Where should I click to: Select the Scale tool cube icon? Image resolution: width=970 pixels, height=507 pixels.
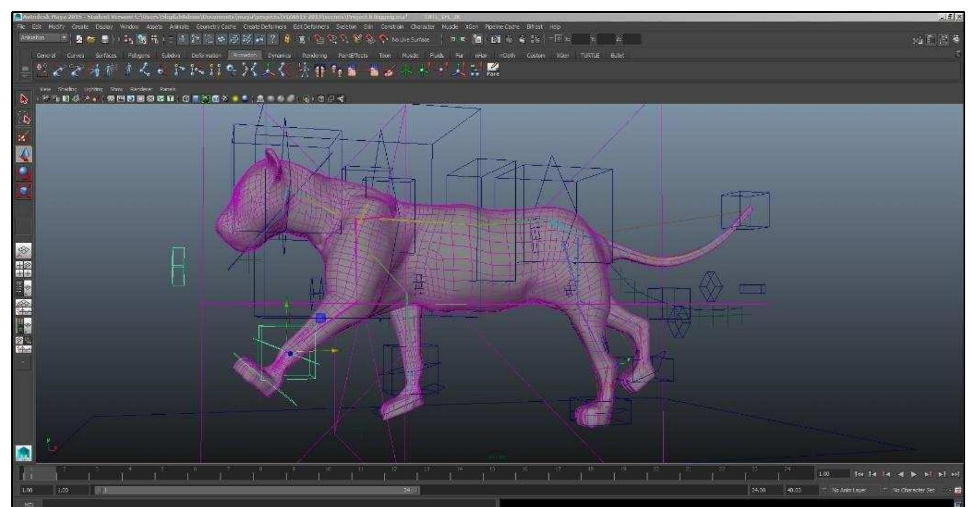24,190
